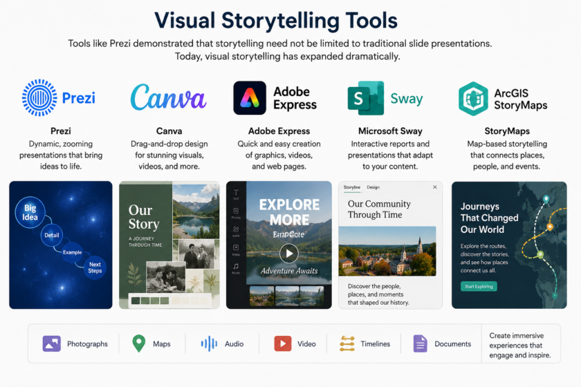Click the bold StoryMaps heading
581x387 pixels.
click(x=507, y=131)
